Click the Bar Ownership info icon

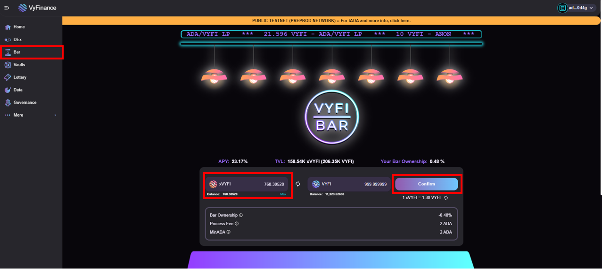coord(241,215)
